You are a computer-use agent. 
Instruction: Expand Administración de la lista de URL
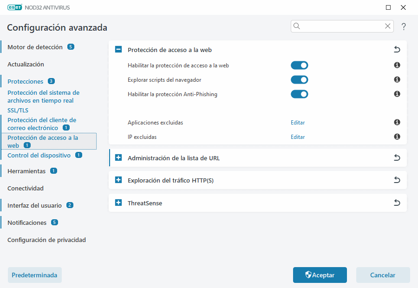[118, 157]
